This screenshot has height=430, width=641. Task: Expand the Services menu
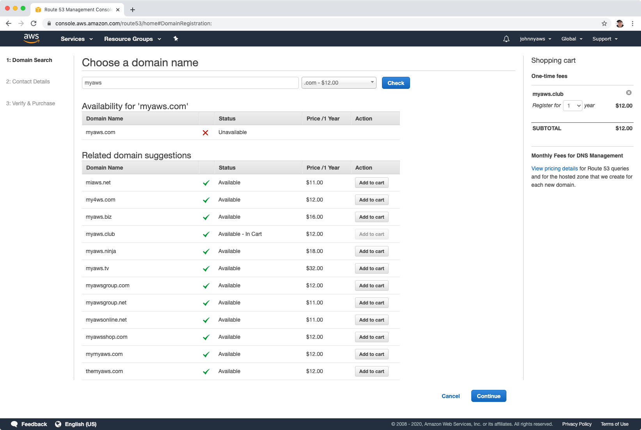pyautogui.click(x=77, y=39)
